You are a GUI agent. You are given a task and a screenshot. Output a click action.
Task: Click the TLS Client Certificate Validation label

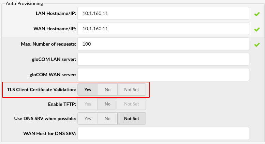[42, 90]
